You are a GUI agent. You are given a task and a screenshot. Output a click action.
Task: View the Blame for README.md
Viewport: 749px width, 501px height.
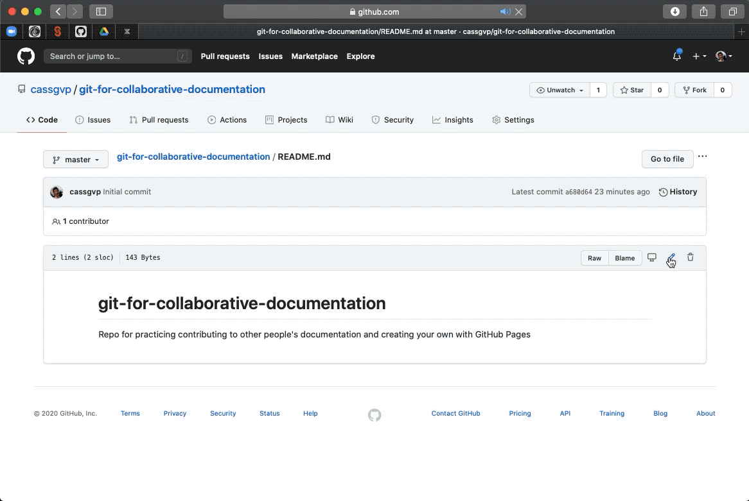click(x=624, y=257)
